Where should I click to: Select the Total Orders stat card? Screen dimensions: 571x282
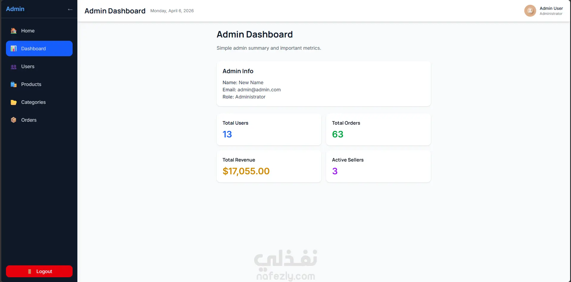click(378, 129)
